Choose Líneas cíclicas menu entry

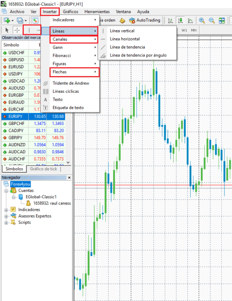(71, 92)
